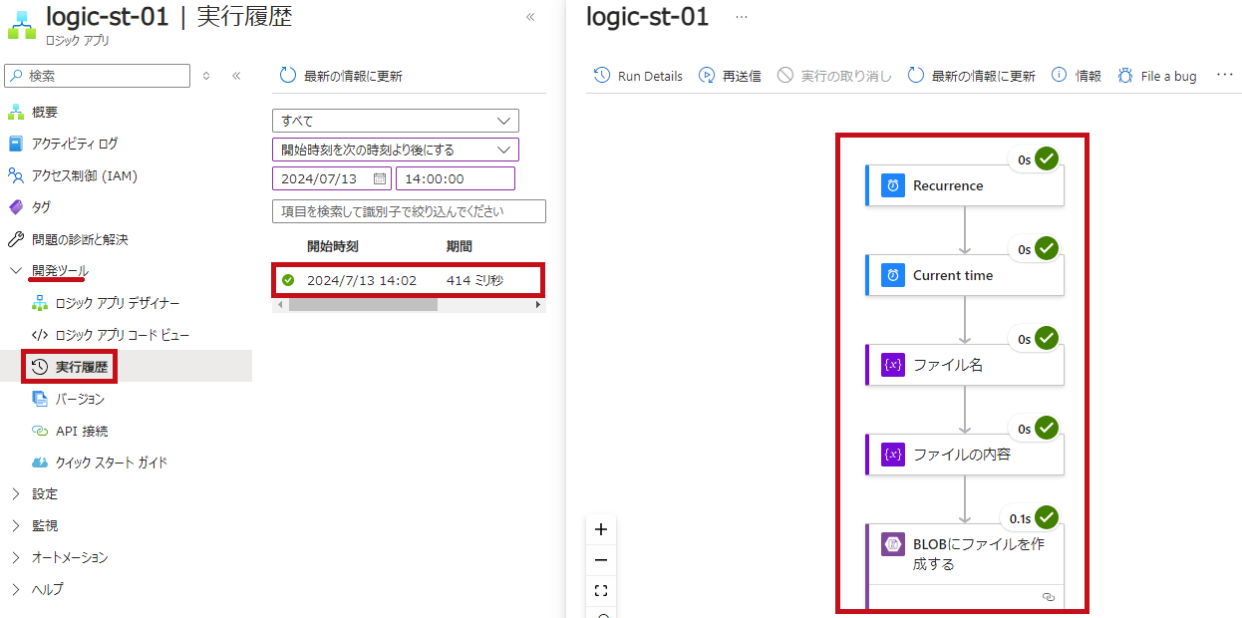Click the クイック スタート ガイド cloud icon

click(x=40, y=463)
